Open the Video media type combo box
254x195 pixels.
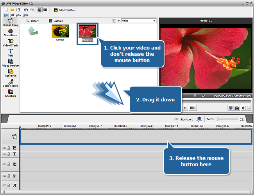point(139,21)
